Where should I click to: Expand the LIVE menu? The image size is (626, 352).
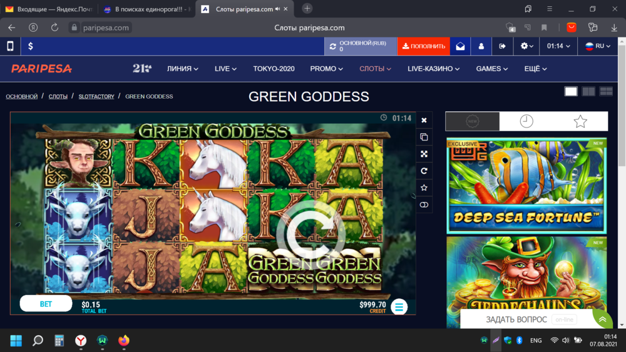[x=225, y=69]
